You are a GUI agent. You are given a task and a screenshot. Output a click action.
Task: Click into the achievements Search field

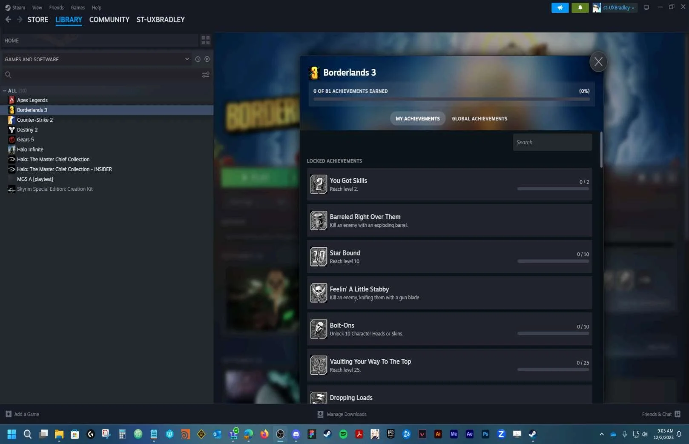(552, 142)
